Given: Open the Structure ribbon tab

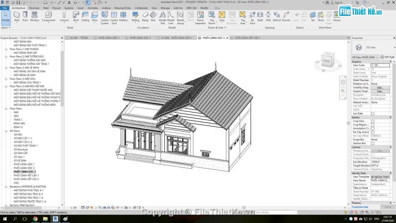Looking at the screenshot, I should point(34,8).
